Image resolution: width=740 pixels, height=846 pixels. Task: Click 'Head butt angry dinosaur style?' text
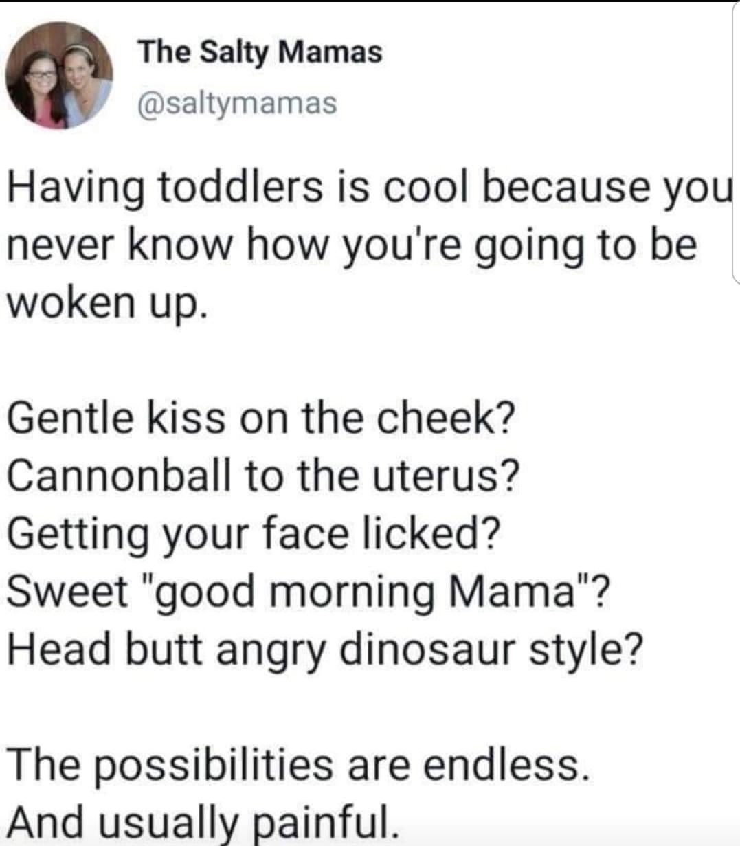pyautogui.click(x=326, y=649)
